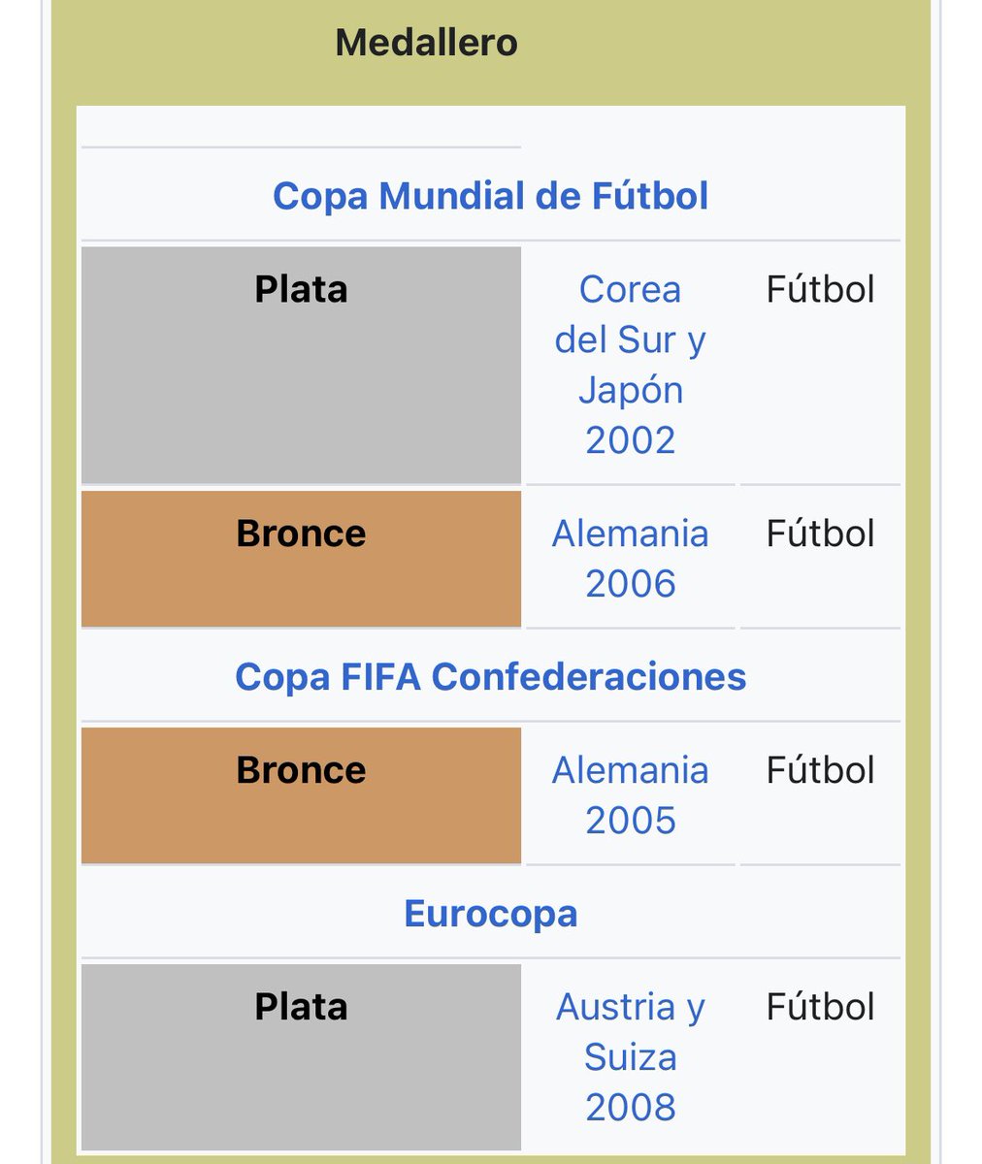Click the Fútbol text beside Alemania 2005
Viewport: 982px width, 1164px height.
click(x=820, y=770)
